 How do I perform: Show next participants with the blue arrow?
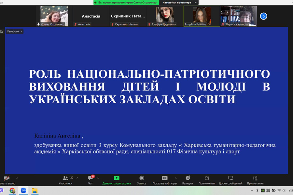tap(263, 16)
